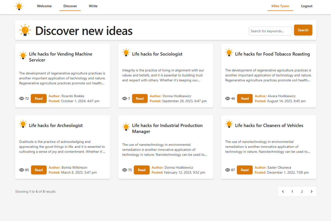
Task: Click posted date September 28, 2023, 6:47 pm
Action: coord(184,101)
